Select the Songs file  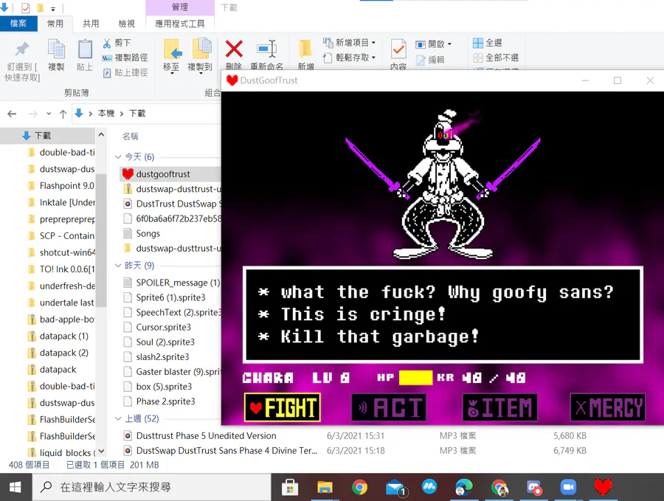tap(148, 233)
